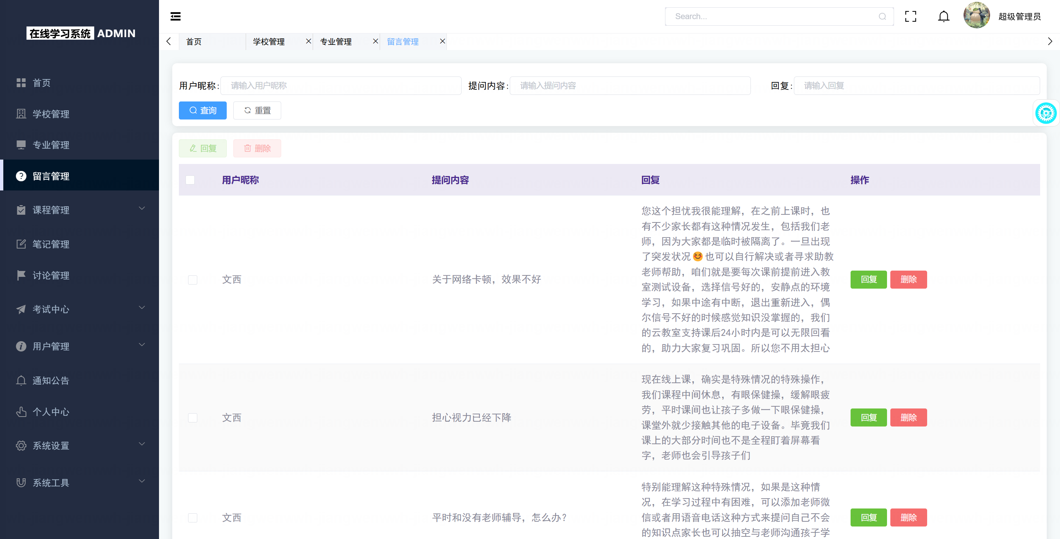The image size is (1060, 539).
Task: Open 讨论管理 from the sidebar
Action: pos(51,275)
